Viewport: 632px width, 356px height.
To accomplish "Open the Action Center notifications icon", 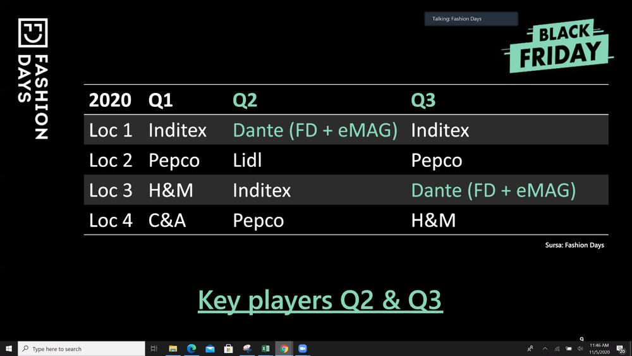I will point(621,349).
